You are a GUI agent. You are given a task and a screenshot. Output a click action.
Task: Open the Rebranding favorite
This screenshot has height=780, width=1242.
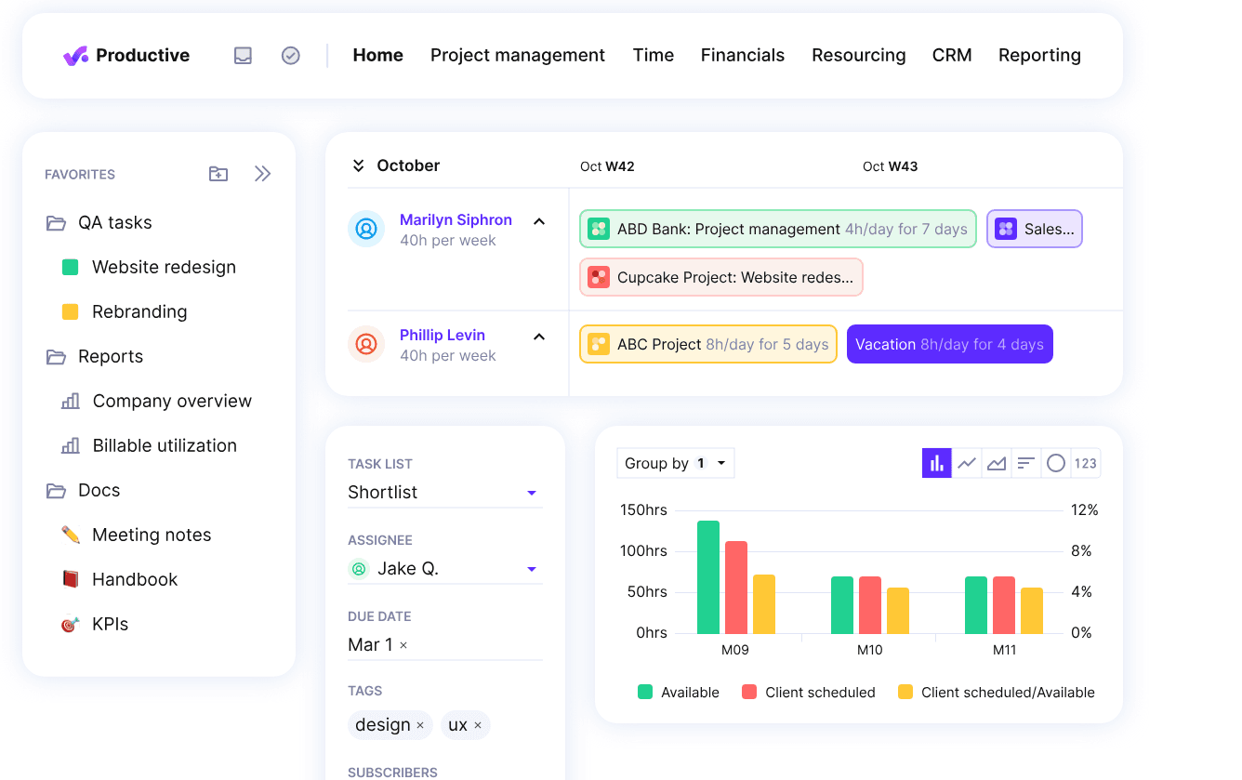pos(125,312)
